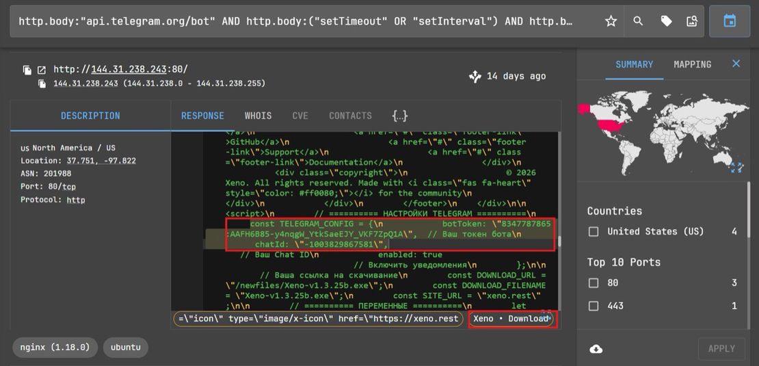This screenshot has width=759, height=366.
Task: Click the favicon href snippet chip
Action: (319, 319)
